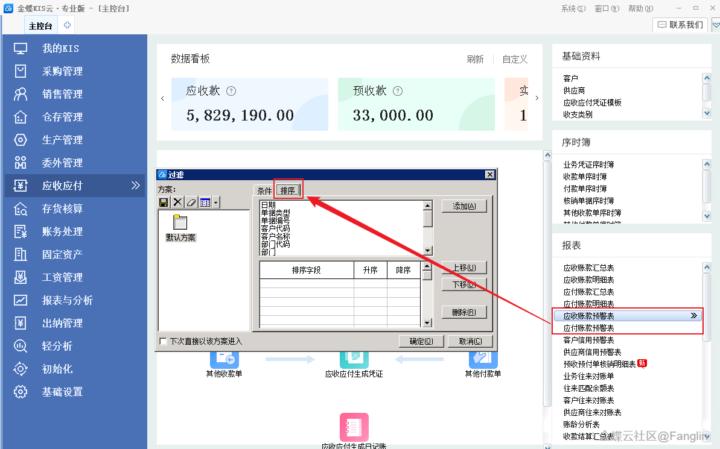Click the 其他收款单 flow icon

click(224, 360)
